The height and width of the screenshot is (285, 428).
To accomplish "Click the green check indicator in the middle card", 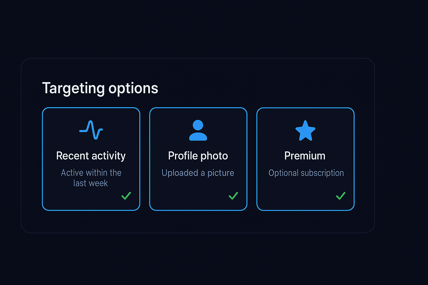I will coord(233,196).
